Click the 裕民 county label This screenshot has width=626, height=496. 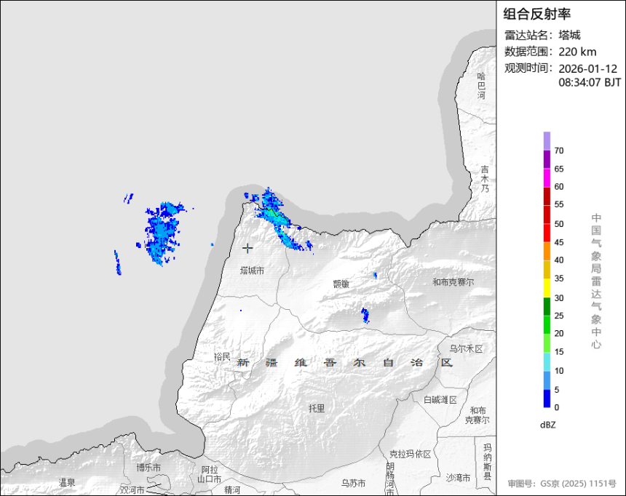(x=222, y=357)
